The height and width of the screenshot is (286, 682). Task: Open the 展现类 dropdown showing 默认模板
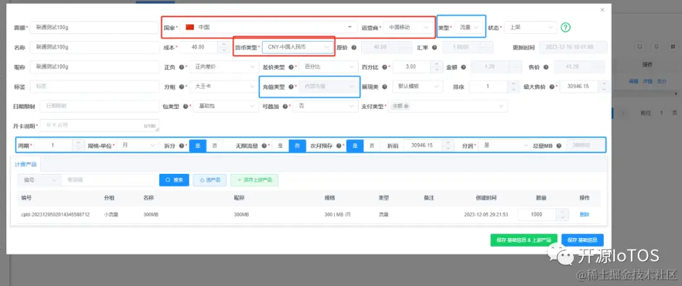tap(417, 86)
